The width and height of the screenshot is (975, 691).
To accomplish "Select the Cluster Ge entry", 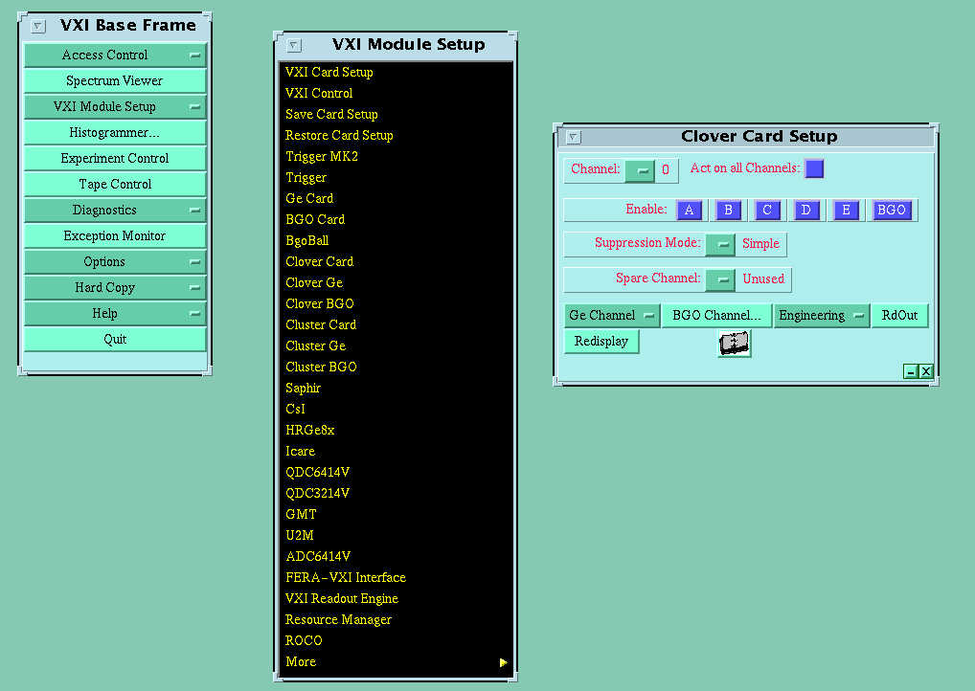I will point(396,346).
